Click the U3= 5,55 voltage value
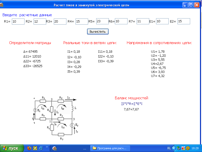 (158, 60)
